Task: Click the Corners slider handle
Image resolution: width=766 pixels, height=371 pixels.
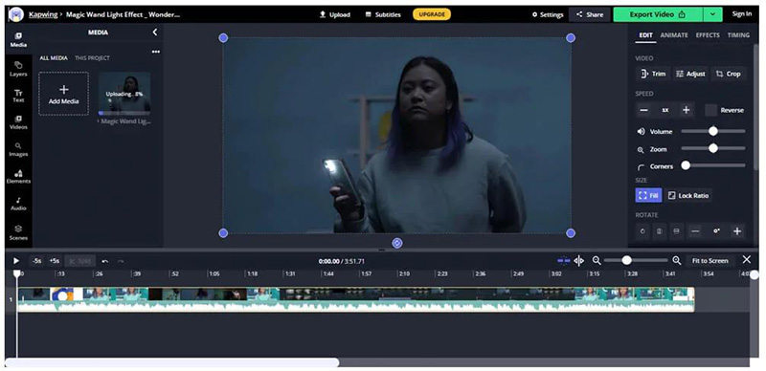Action: (x=686, y=165)
